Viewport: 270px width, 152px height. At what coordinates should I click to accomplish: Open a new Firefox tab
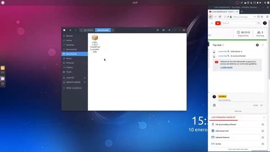point(242,11)
